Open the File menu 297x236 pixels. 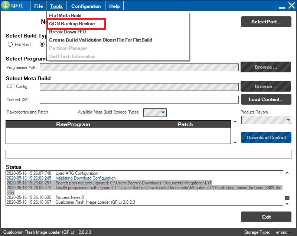pyautogui.click(x=39, y=6)
